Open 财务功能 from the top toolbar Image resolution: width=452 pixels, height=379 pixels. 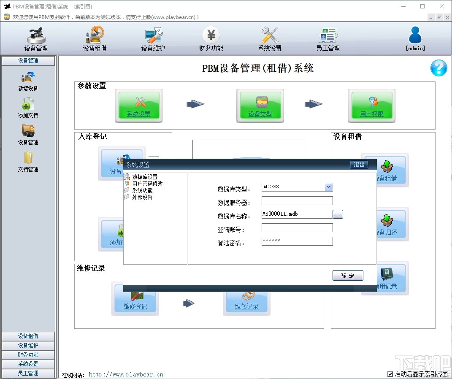tap(211, 39)
